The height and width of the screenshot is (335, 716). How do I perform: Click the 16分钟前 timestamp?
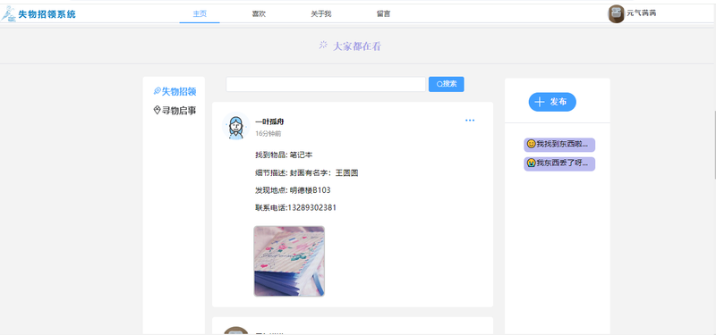[x=268, y=133]
